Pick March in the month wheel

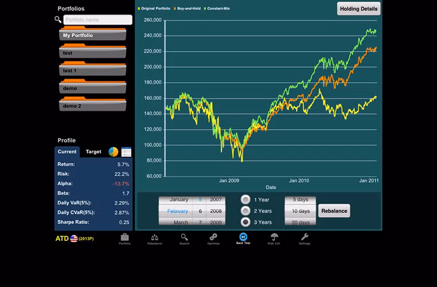point(181,223)
